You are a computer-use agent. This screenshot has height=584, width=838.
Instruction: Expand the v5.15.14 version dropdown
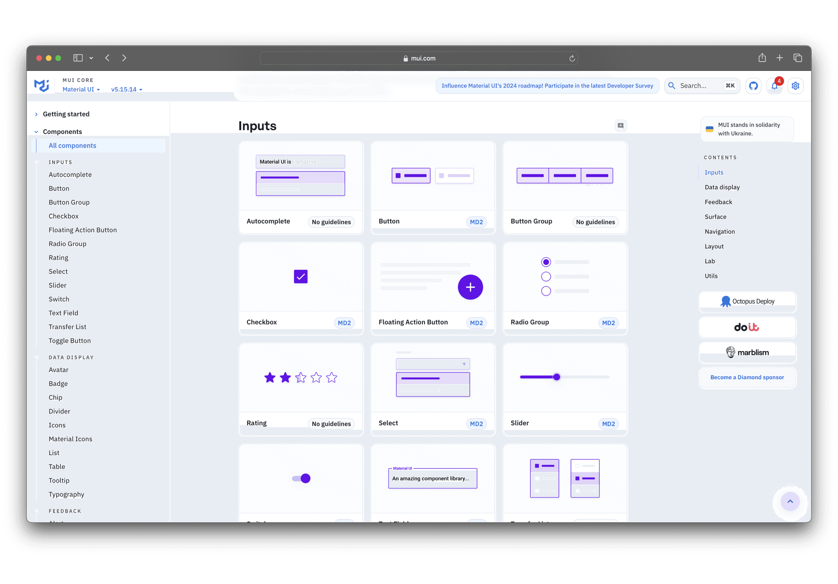tap(126, 89)
